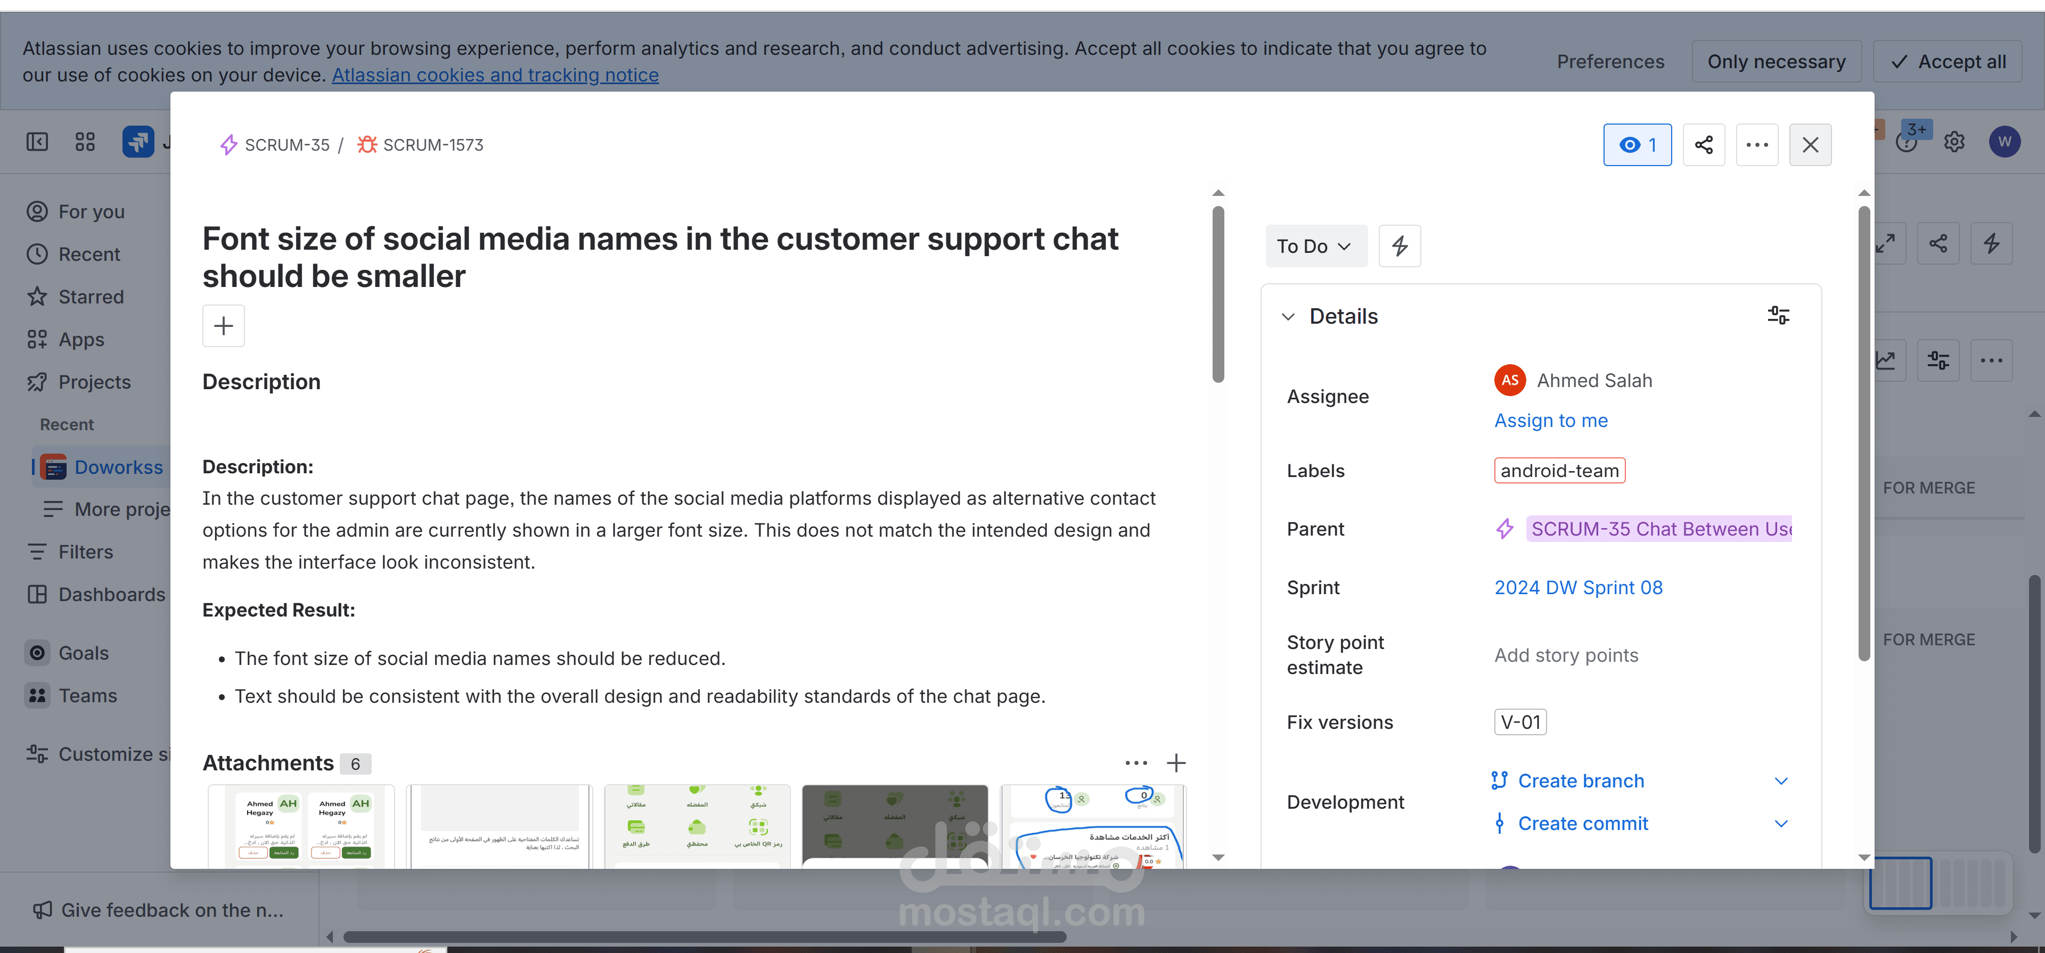The width and height of the screenshot is (2045, 953).
Task: Open the attachments three-dots options
Action: pos(1136,762)
